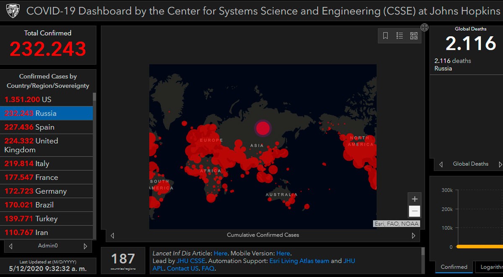Screen dimensions: 503x277
Task: Zoom in on the map with plus
Action: [415, 199]
